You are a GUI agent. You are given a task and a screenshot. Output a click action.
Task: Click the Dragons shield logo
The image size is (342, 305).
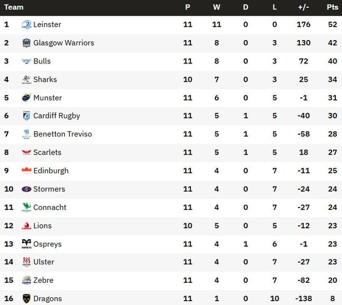click(26, 298)
